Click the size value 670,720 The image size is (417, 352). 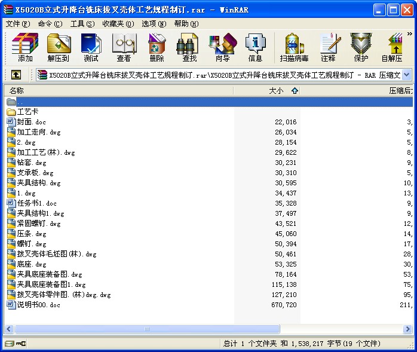pyautogui.click(x=284, y=305)
